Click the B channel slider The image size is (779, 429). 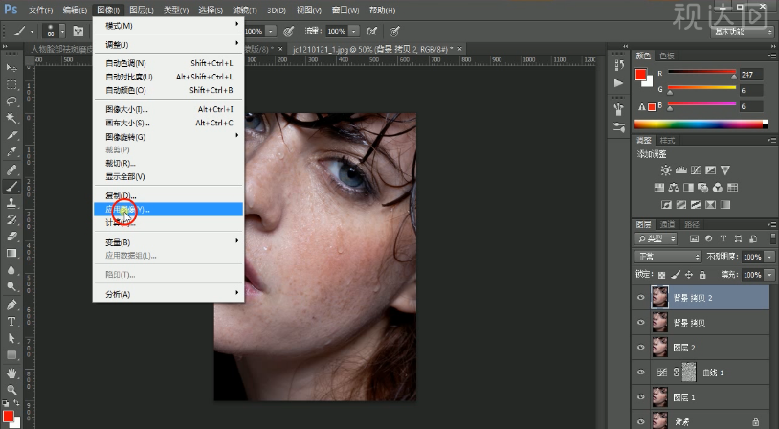pyautogui.click(x=702, y=105)
